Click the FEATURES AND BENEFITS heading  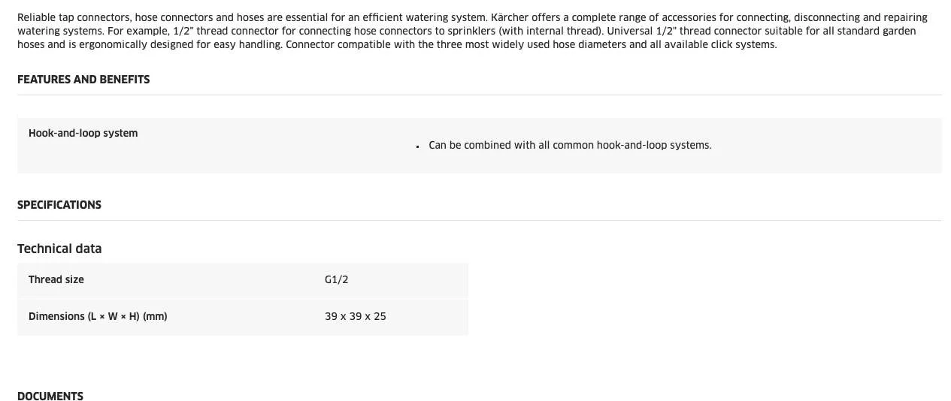83,80
